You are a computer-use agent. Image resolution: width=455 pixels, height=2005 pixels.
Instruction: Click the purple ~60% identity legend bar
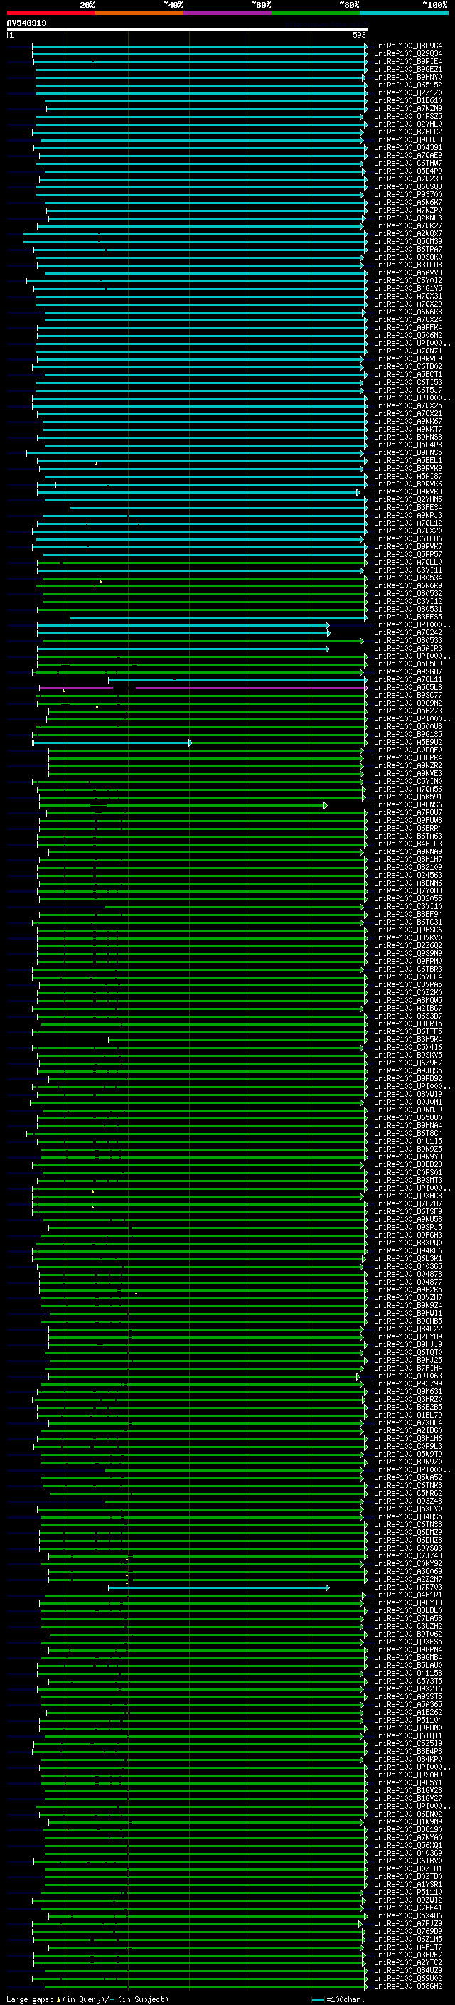point(227,13)
